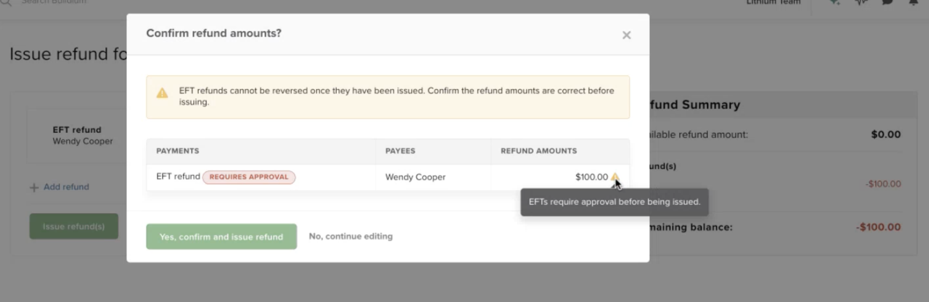Click the PAYEES column header
The width and height of the screenshot is (929, 302).
[400, 151]
